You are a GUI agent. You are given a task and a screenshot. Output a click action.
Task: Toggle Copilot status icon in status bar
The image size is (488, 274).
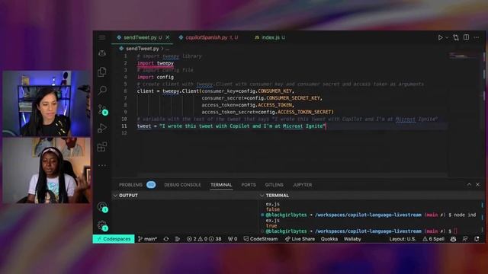(453, 239)
